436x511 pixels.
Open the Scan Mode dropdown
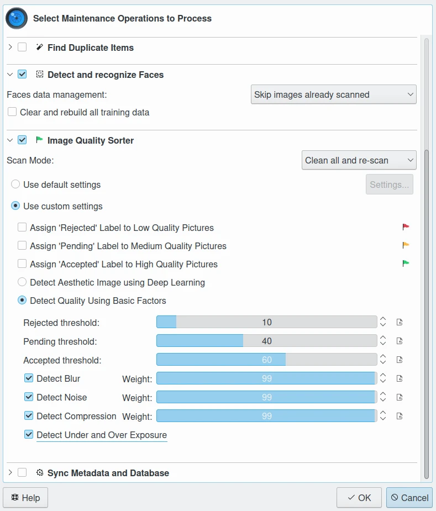pyautogui.click(x=359, y=160)
